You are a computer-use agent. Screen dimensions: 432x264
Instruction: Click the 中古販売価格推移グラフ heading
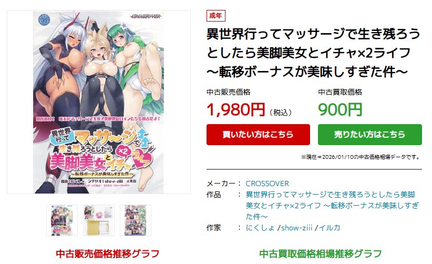pos(107,253)
